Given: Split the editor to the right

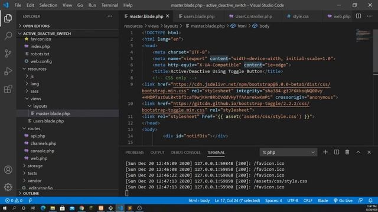Looking at the screenshot, I should (x=359, y=16).
